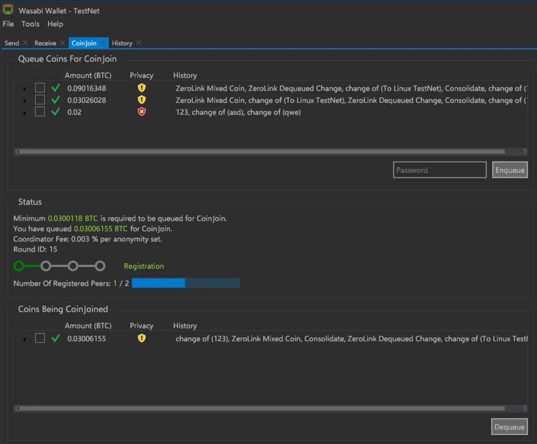Screen dimensions: 537x444
Task: Check the box for 0.03026028 BTC coin
Action: 40,99
